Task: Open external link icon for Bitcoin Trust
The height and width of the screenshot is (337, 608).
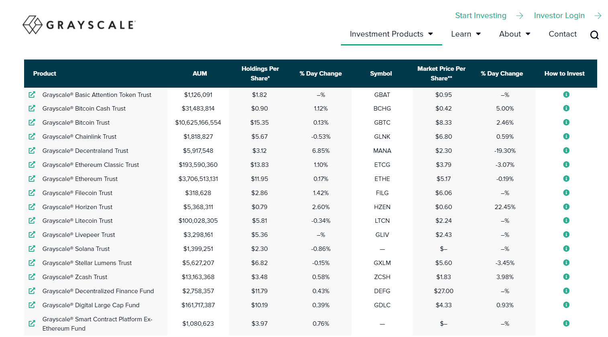Action: [x=32, y=122]
